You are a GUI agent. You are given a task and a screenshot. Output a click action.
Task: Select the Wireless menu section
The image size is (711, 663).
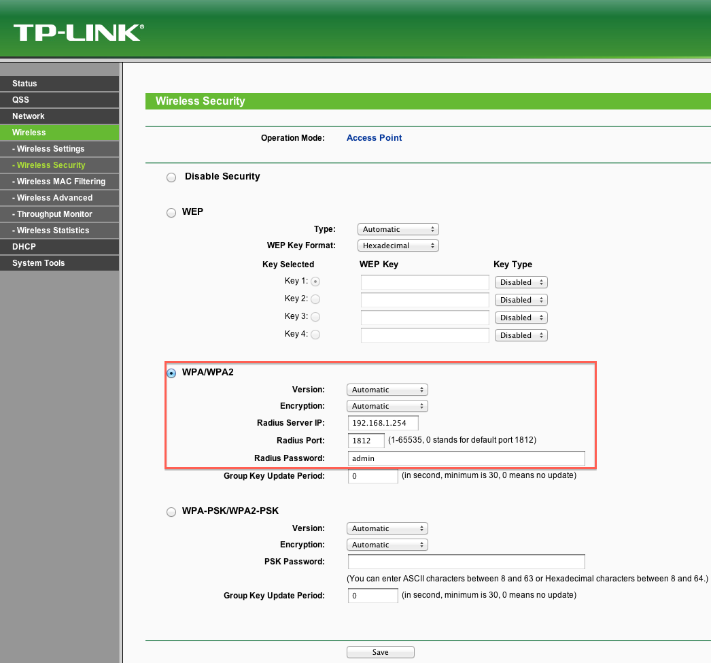coord(59,133)
